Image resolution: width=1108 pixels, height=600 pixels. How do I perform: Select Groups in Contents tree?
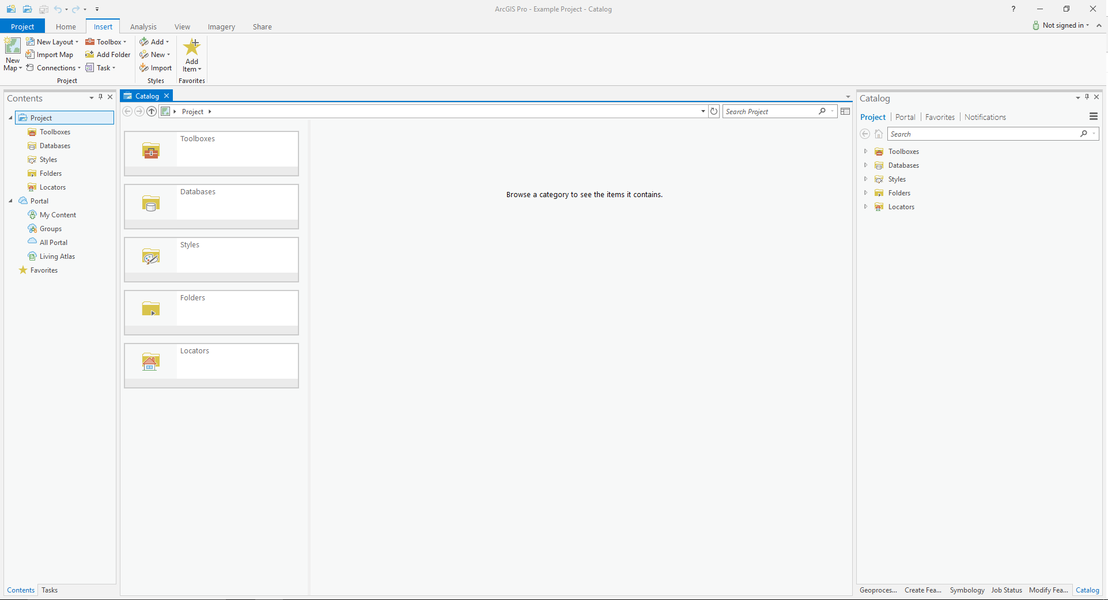click(50, 229)
